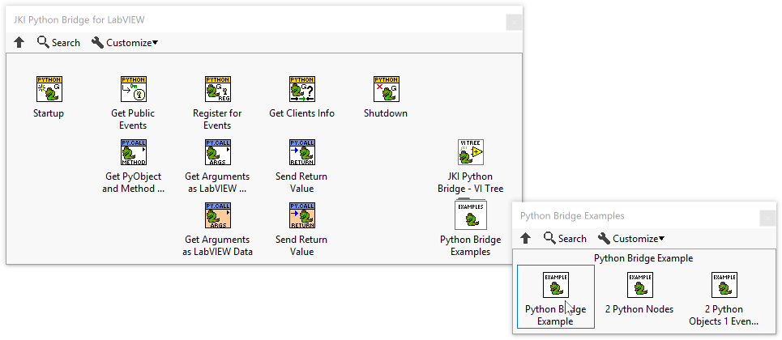
Task: Close the JKI Python Bridge for LabVIEW palette
Action: [515, 23]
